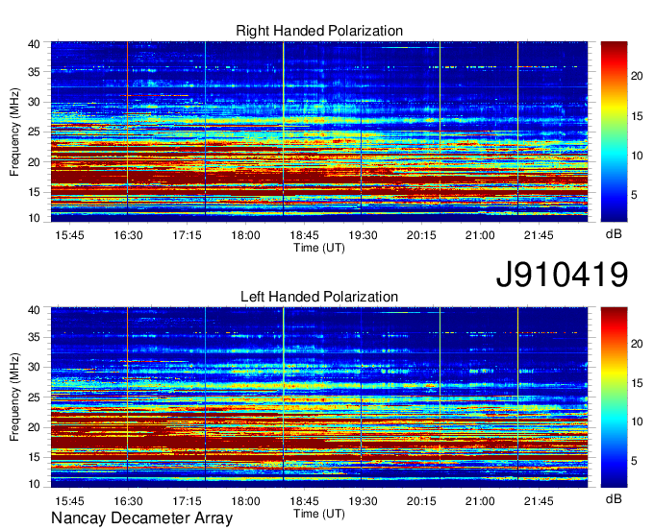654x530 pixels.
Task: Click 40 MHz tick label on Left Handed plot
Action: point(34,310)
